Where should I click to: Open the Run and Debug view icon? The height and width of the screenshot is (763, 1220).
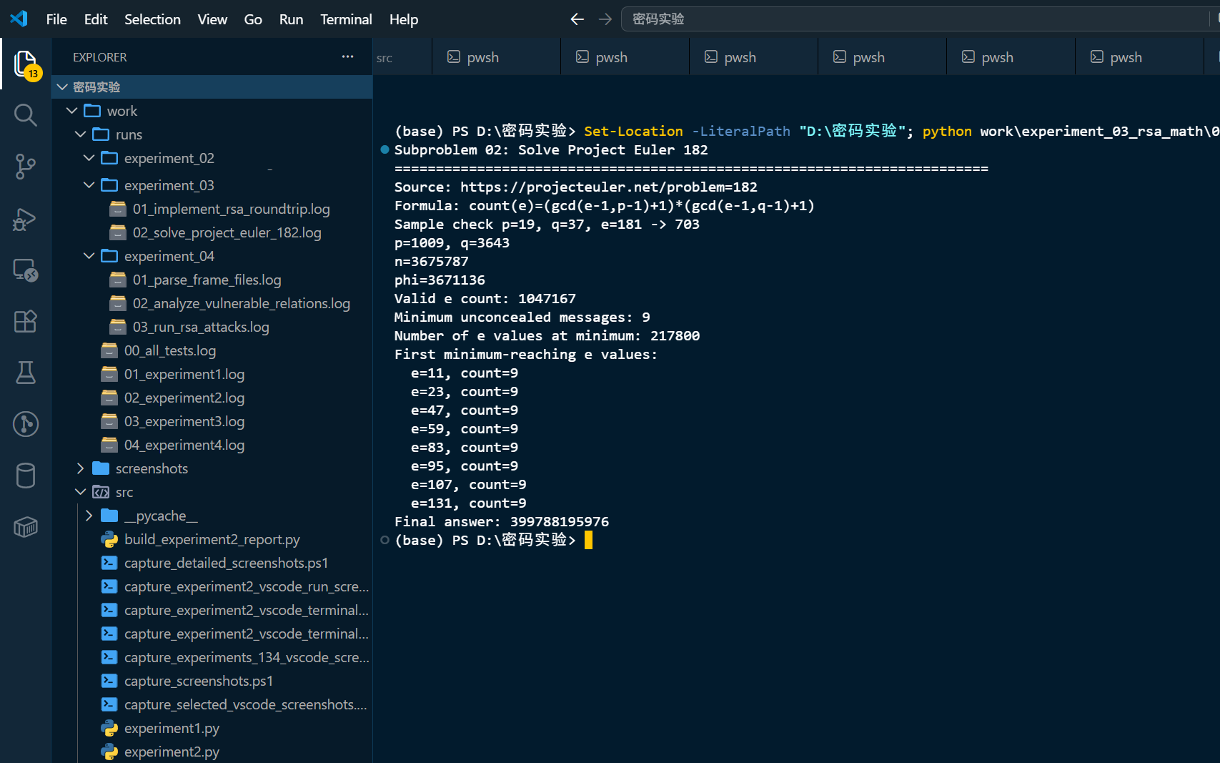tap(26, 218)
